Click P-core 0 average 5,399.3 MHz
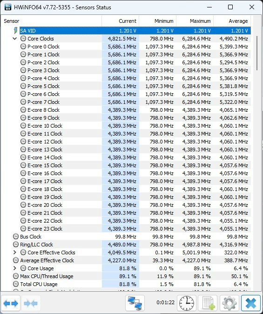263x314 pixels. [x=234, y=47]
